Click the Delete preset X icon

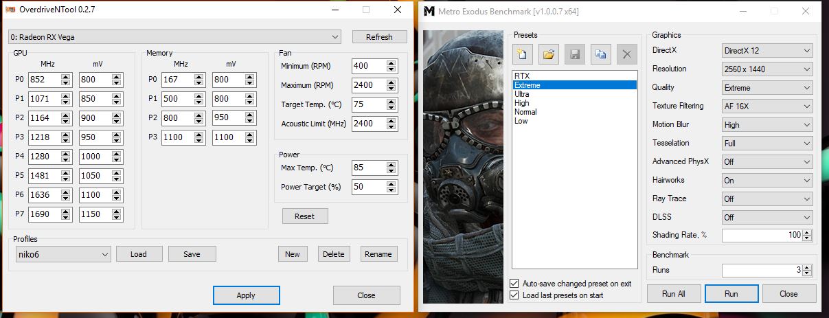tap(626, 54)
